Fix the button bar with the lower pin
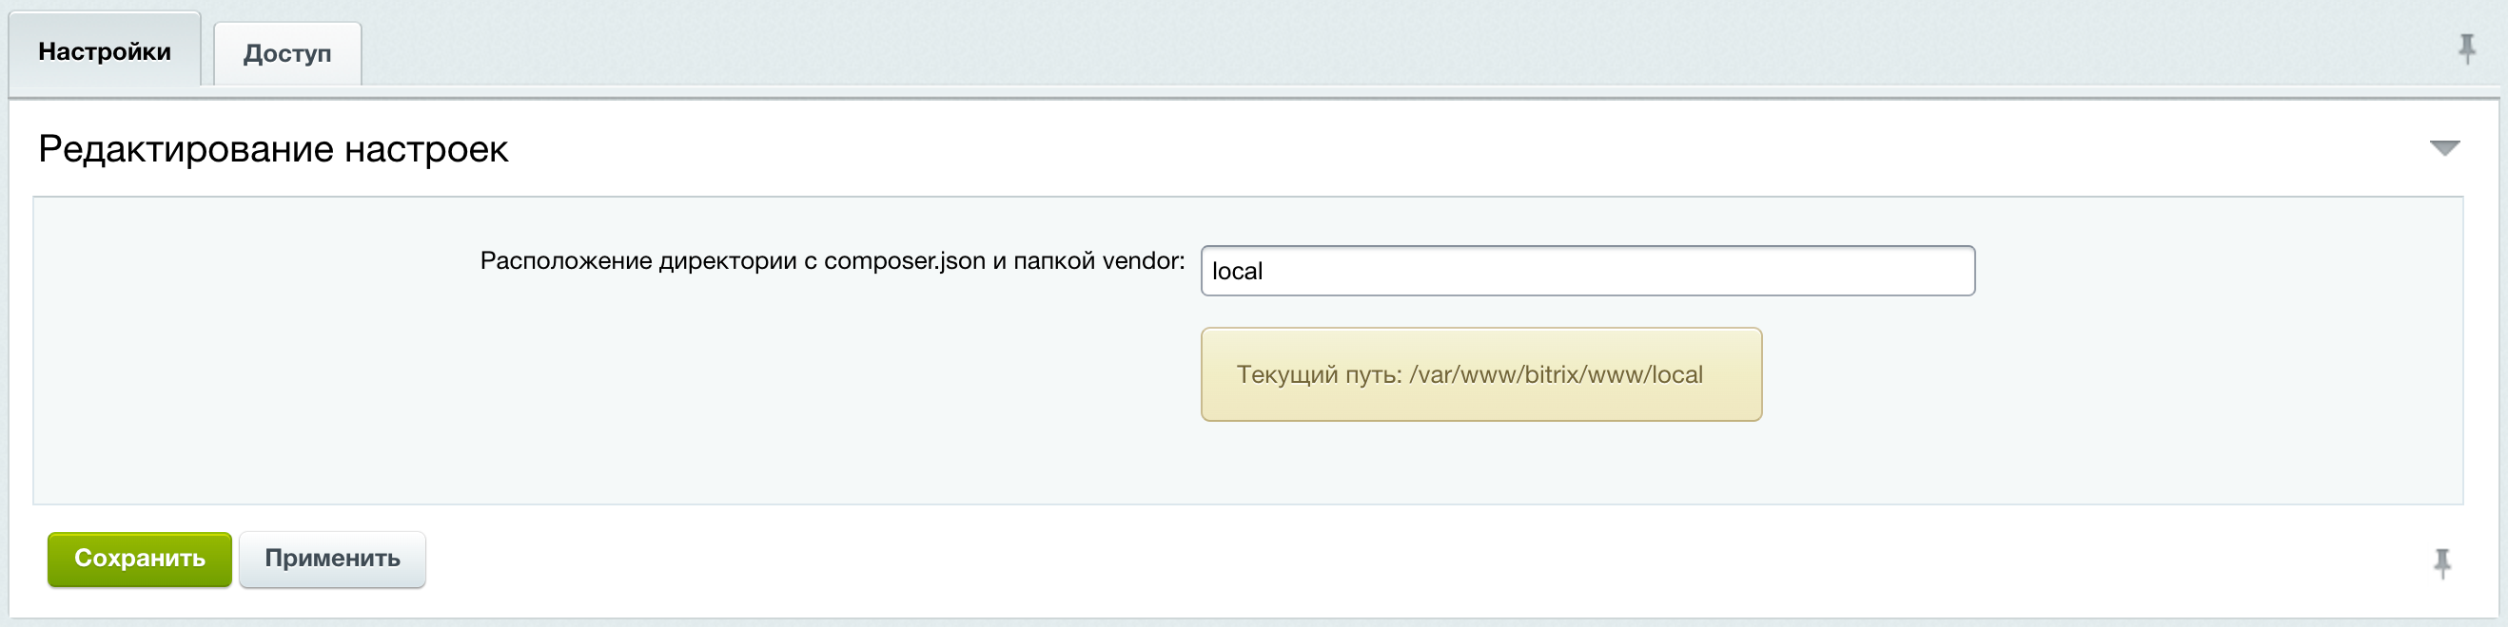The image size is (2508, 627). 2441,562
